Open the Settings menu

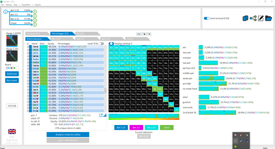9,5
